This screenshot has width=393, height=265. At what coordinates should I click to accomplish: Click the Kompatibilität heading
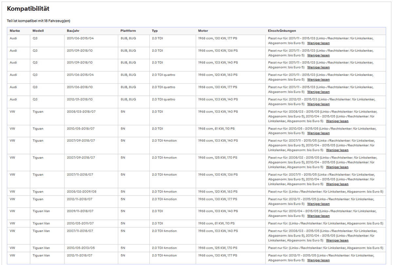pos(28,9)
